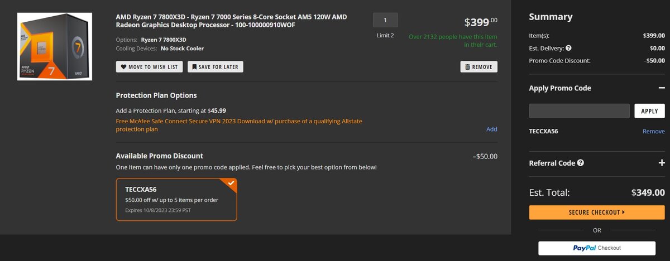Image resolution: width=670 pixels, height=261 pixels.
Task: Open the AMD Ryzen 7 product image
Action: coord(55,47)
